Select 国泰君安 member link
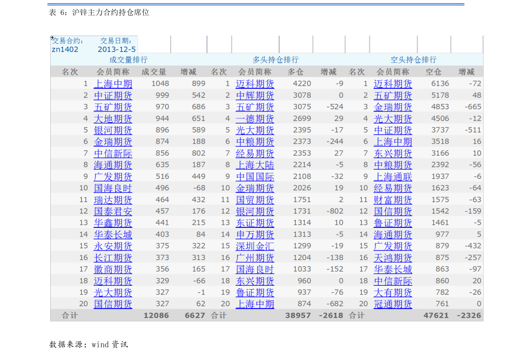512x357 pixels. click(x=113, y=211)
